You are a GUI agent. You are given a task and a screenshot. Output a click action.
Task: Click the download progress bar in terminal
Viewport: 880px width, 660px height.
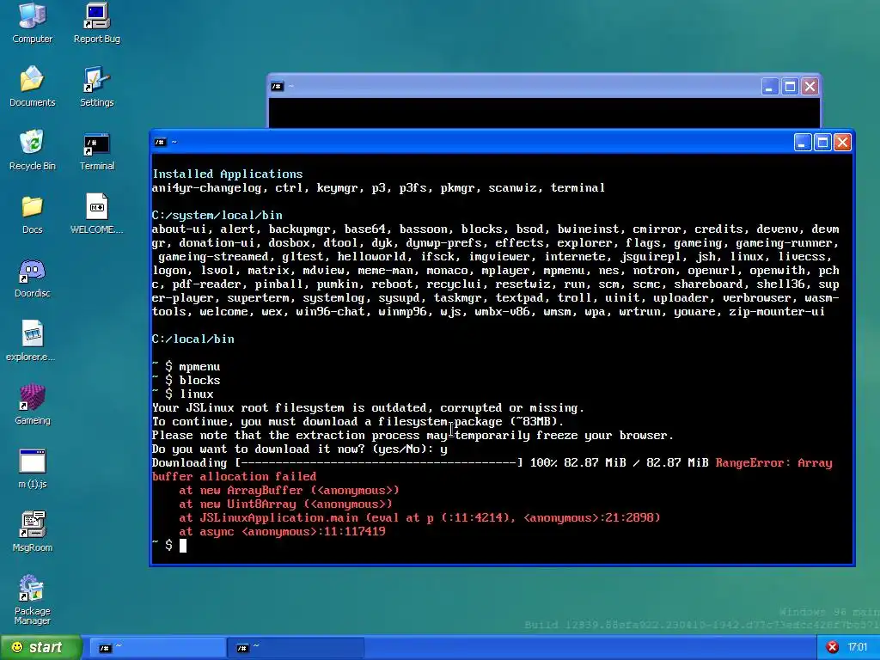click(379, 463)
